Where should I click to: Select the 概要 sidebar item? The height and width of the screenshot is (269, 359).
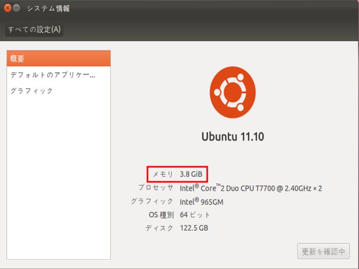coord(59,59)
